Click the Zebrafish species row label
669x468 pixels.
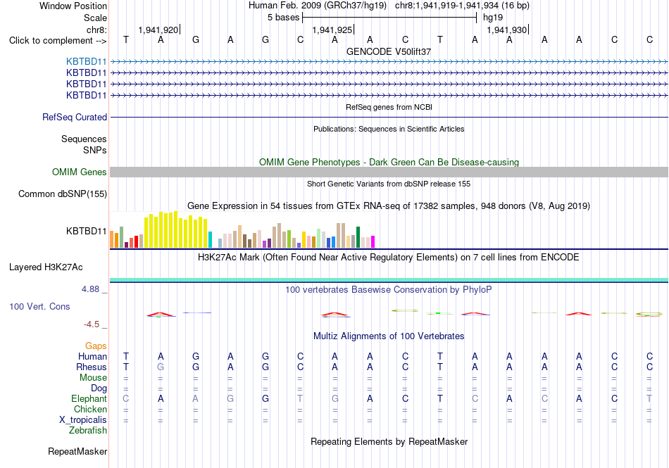[x=88, y=431]
